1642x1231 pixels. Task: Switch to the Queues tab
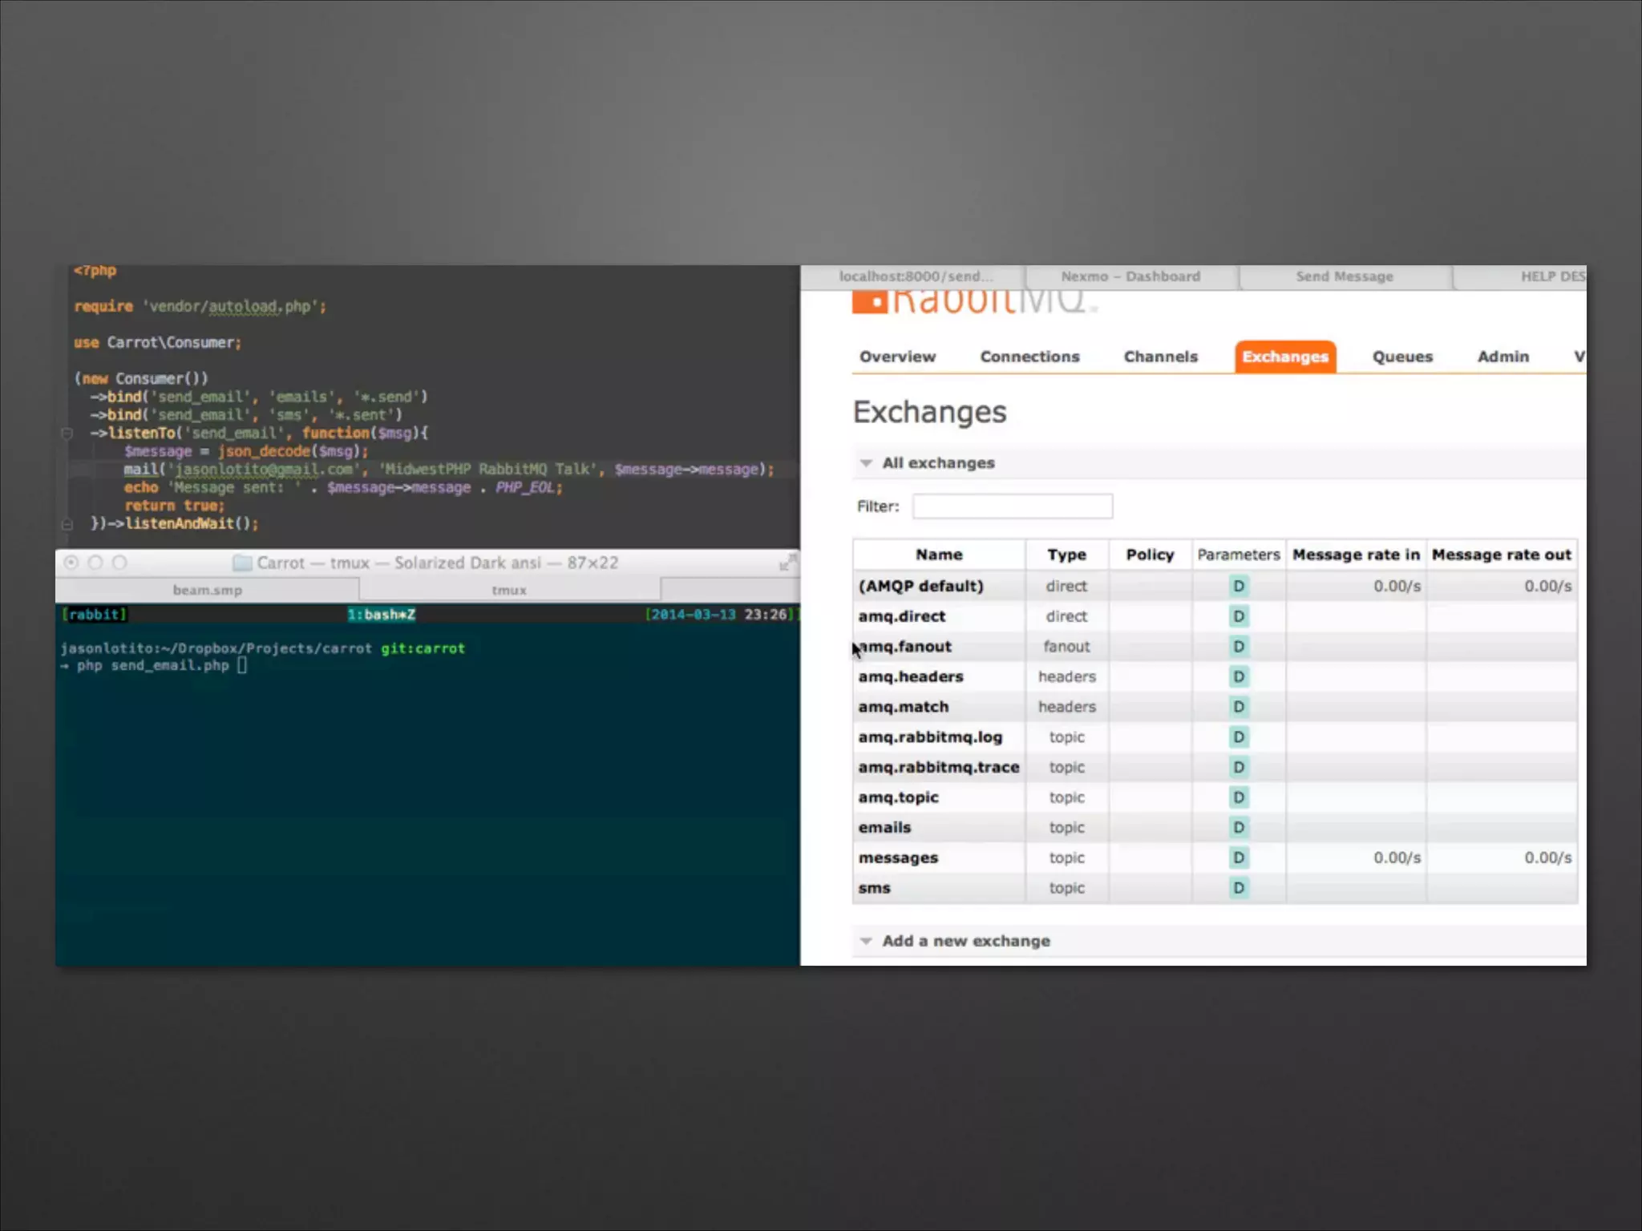(1401, 357)
